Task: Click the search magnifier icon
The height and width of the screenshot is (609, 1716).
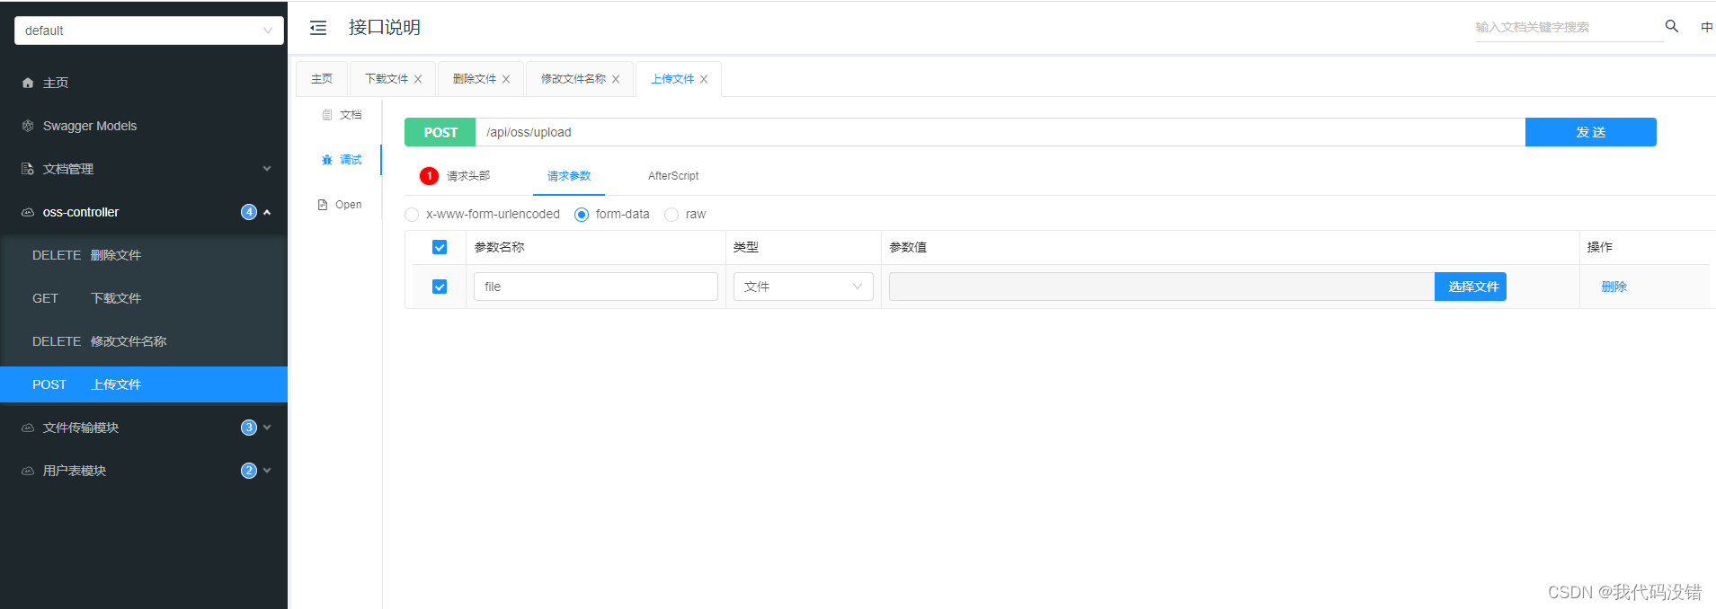Action: [x=1672, y=26]
